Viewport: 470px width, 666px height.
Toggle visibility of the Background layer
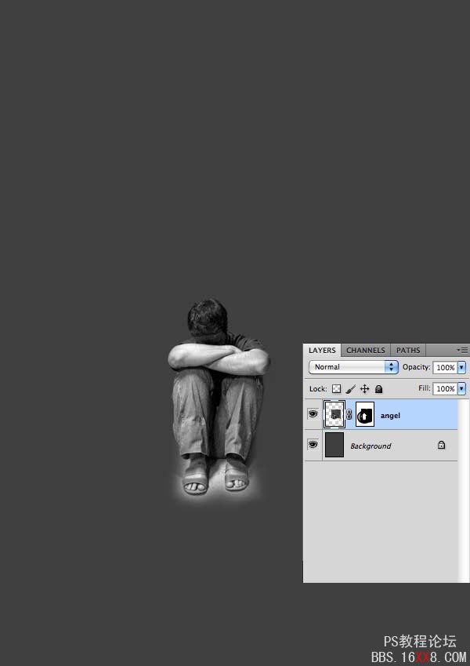pos(313,444)
